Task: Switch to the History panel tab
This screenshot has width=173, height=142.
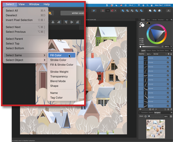Action: click(151, 113)
